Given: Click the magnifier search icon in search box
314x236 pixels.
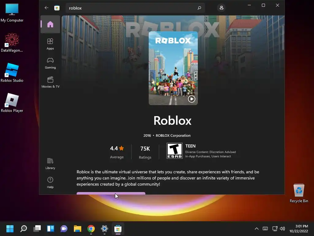Looking at the screenshot, I should (x=199, y=8).
